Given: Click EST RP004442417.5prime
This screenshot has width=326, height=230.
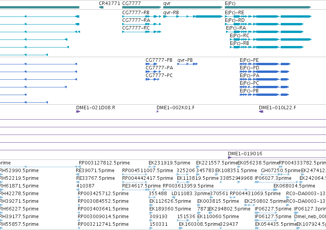Looking at the screenshot, I should tap(147, 178).
